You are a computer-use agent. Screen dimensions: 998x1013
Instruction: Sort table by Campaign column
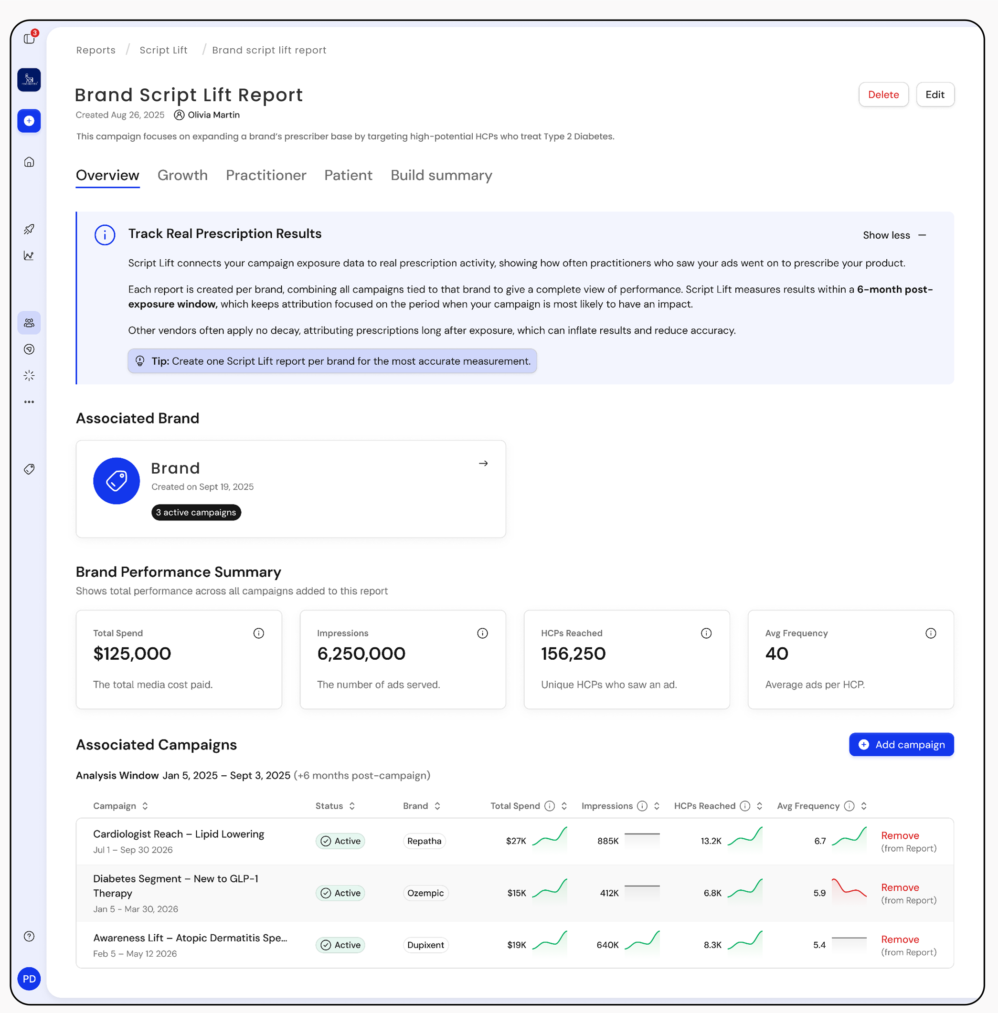tap(145, 806)
